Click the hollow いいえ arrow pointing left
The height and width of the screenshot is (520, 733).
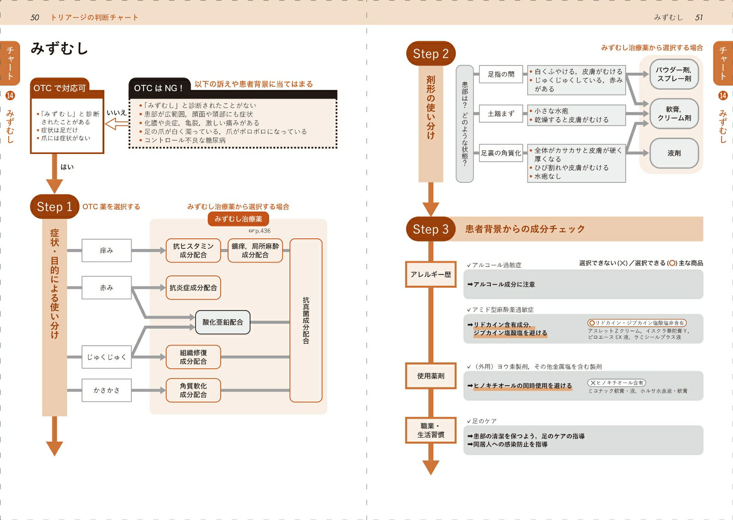click(117, 124)
